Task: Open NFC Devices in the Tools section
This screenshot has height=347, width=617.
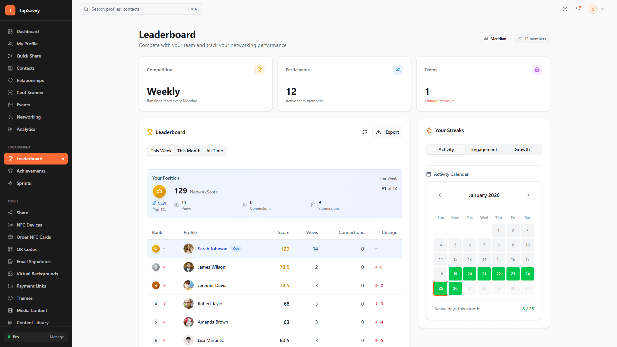Action: 29,225
